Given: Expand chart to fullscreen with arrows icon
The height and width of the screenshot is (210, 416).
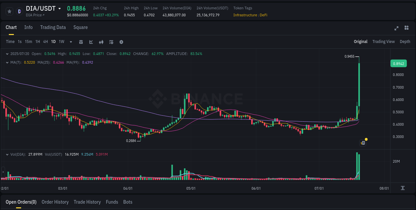Looking at the screenshot, I should 396,28.
